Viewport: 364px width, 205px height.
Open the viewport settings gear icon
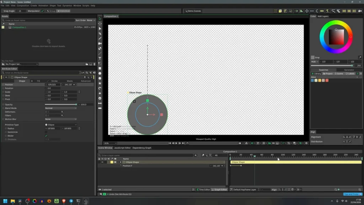coord(306,143)
